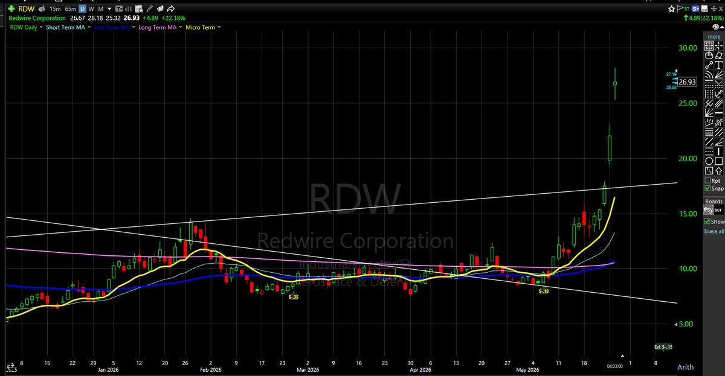Click the +22.18% change in header
Image resolution: width=725 pixels, height=376 pixels.
[173, 18]
